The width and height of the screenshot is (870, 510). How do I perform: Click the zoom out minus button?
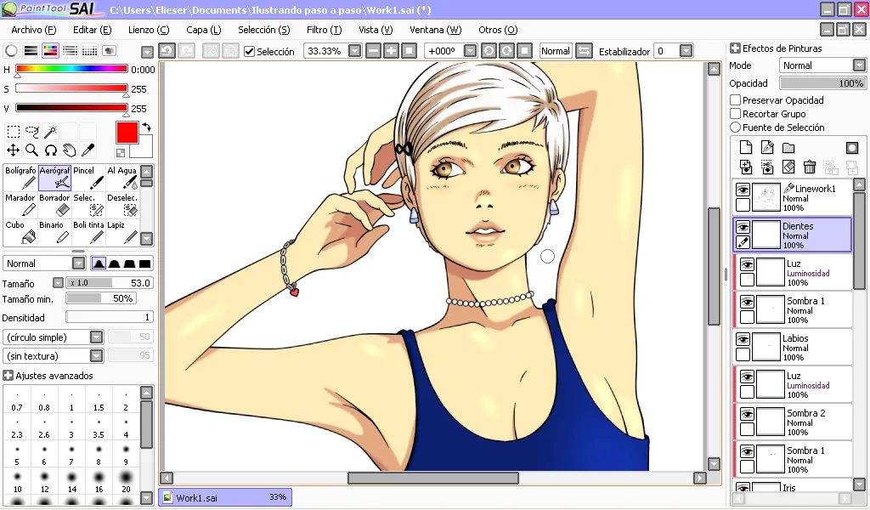point(374,51)
